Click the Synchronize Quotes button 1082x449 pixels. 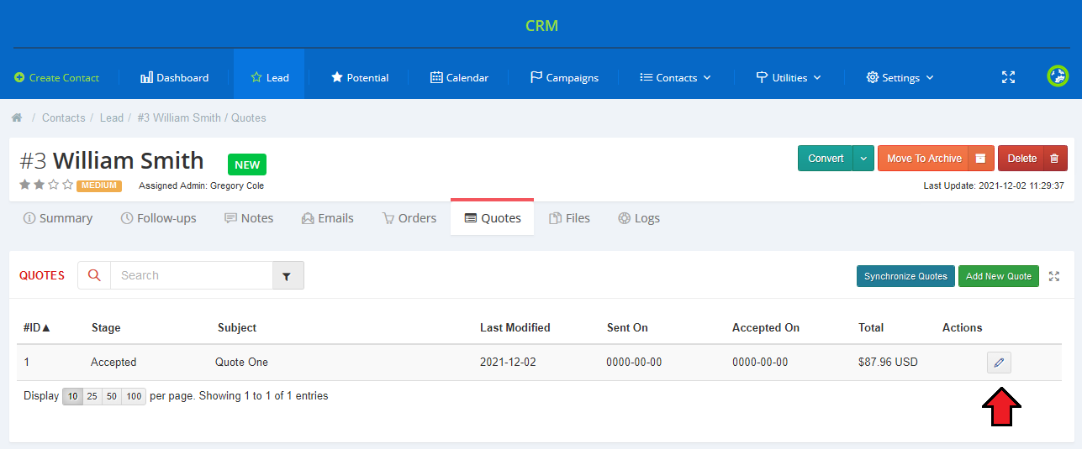click(x=905, y=276)
